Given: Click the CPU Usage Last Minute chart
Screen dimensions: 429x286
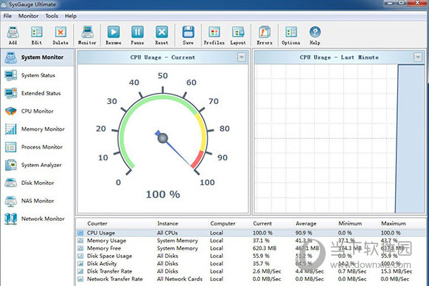Looking at the screenshot, I should 339,139.
